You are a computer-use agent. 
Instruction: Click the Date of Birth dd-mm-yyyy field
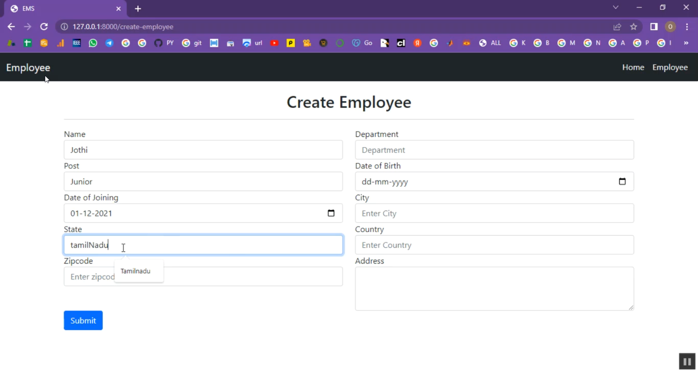tap(495, 182)
